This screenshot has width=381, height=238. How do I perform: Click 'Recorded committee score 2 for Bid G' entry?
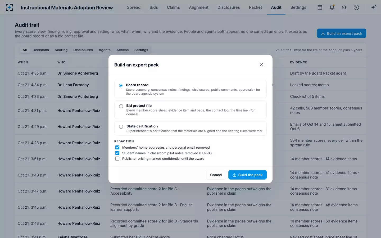tap(145, 191)
